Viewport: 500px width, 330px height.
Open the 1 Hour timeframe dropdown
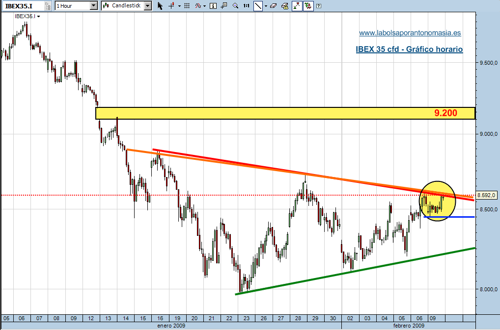tap(94, 6)
